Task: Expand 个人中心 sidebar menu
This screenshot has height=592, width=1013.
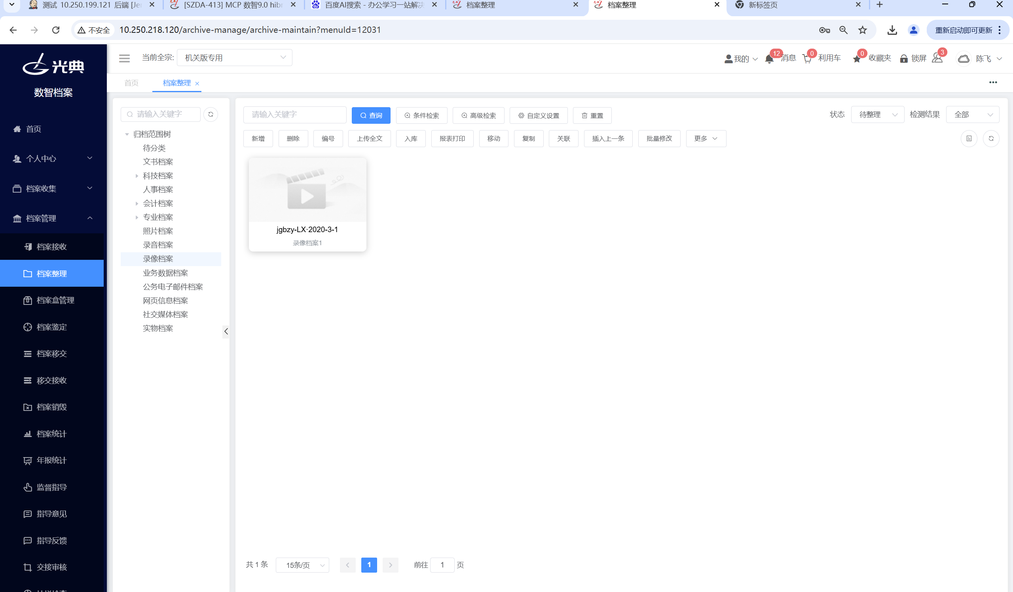Action: click(52, 159)
